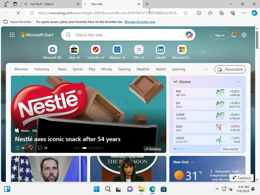Open the Microsoft 365 shortcut

click(52, 52)
